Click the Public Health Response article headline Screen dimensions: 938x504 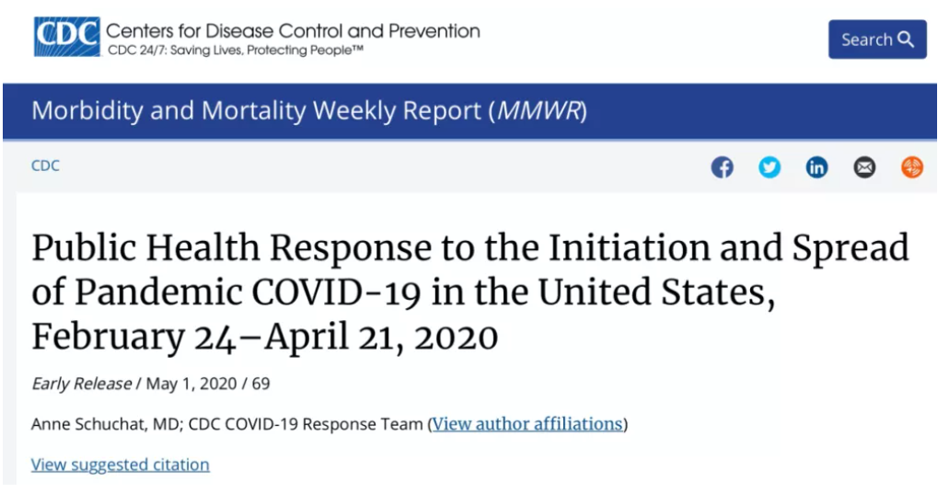pos(469,292)
